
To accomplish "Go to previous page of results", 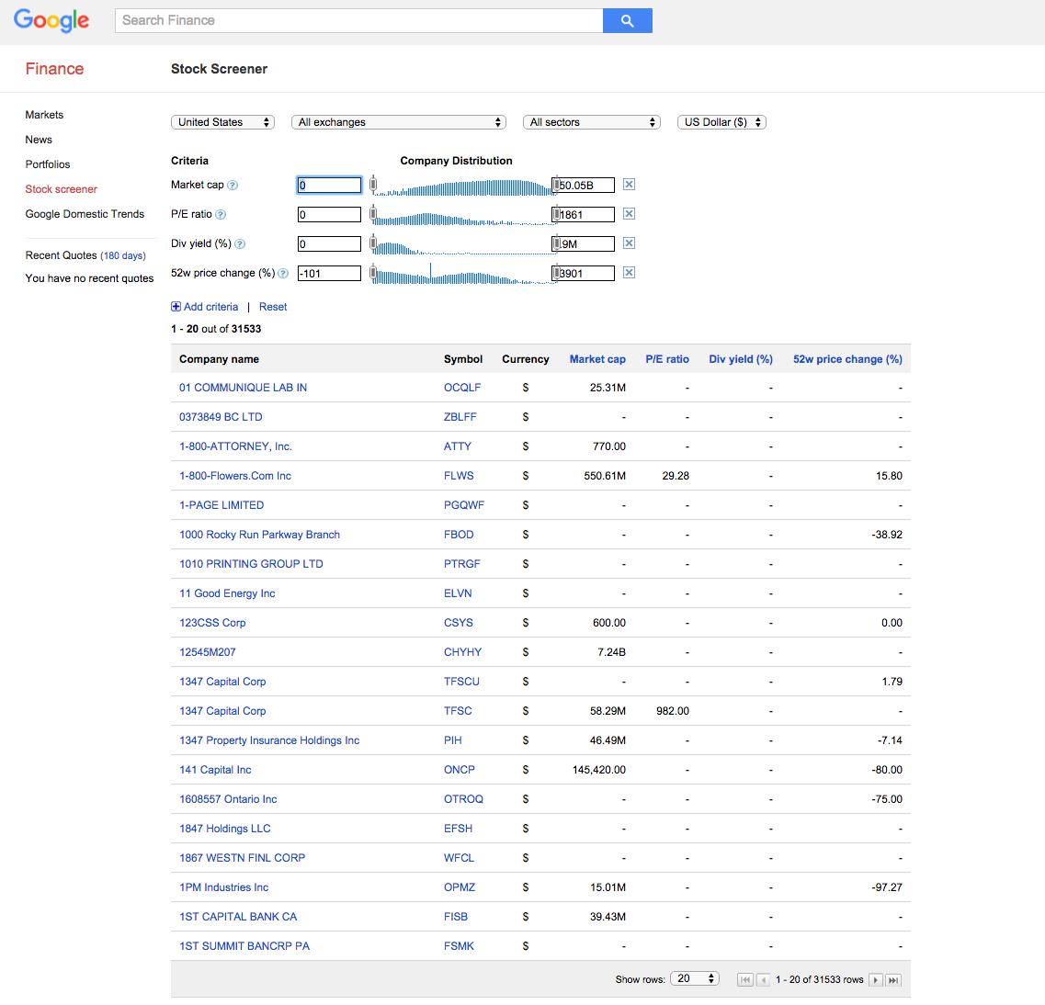I will (764, 979).
